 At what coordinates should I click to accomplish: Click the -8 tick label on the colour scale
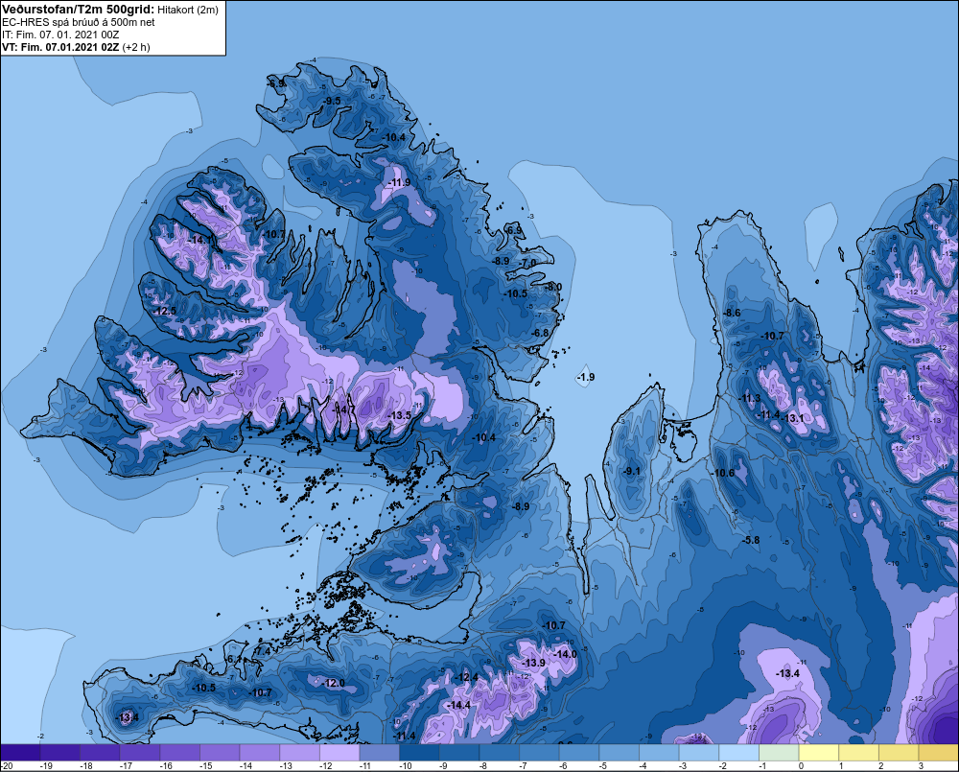(482, 766)
